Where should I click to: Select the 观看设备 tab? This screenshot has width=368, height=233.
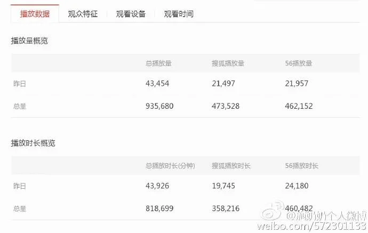(131, 14)
